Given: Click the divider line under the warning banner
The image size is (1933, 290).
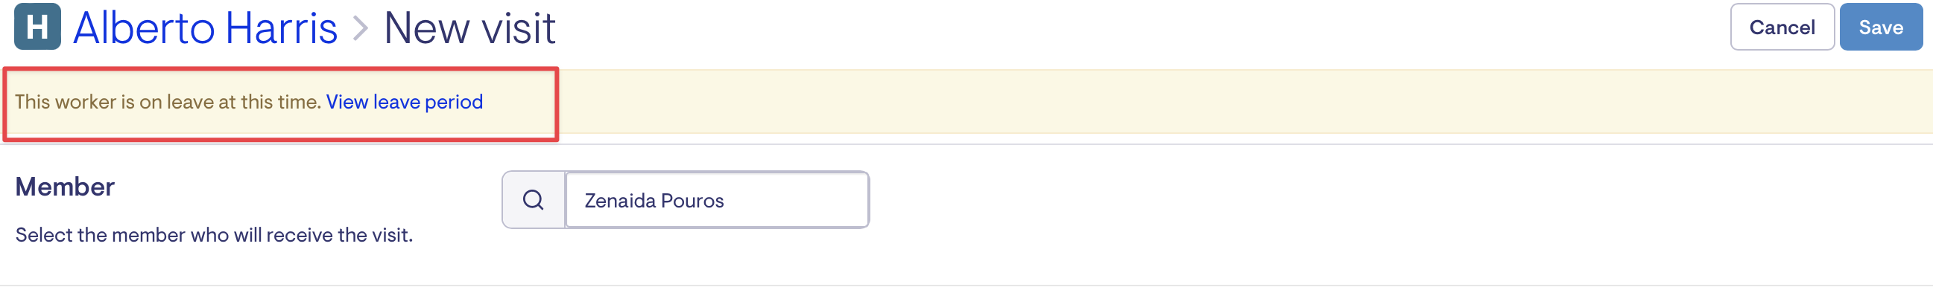Looking at the screenshot, I should pos(966,144).
